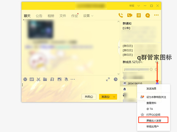Toggle expanded chat input area
The width and height of the screenshot is (177, 132).
click(108, 79)
